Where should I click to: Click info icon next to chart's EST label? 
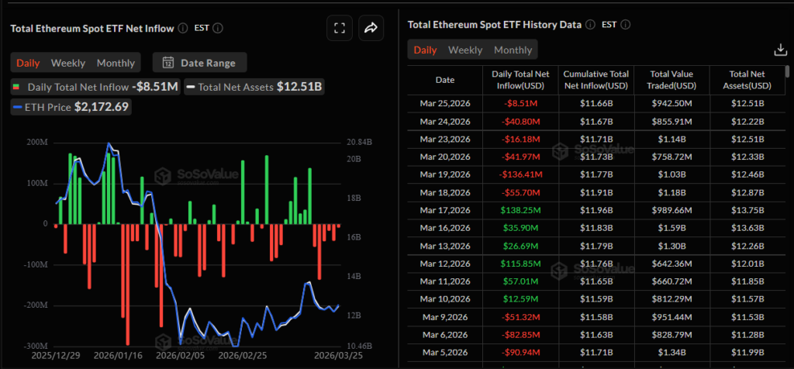[x=218, y=28]
